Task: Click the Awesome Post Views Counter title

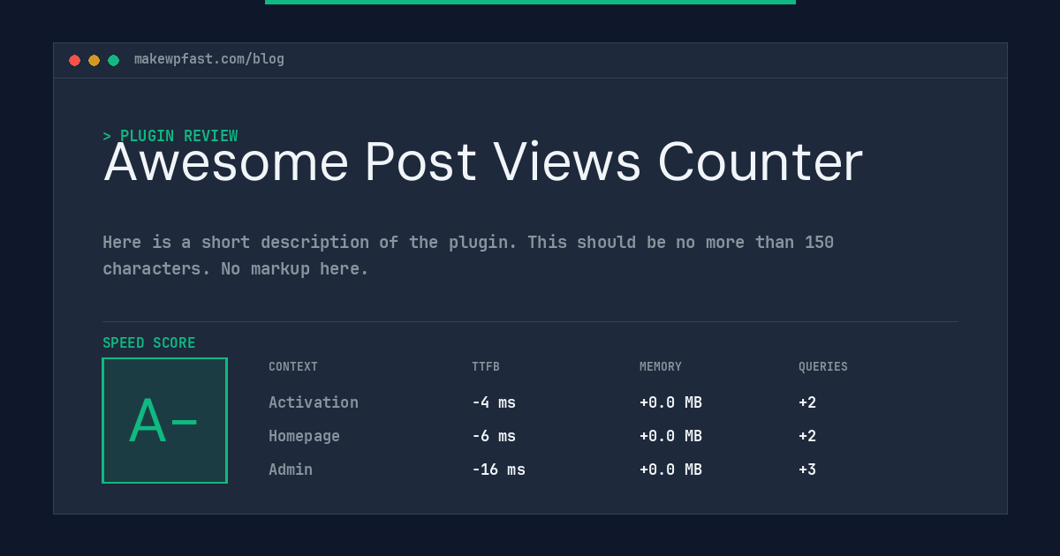Action: [483, 162]
